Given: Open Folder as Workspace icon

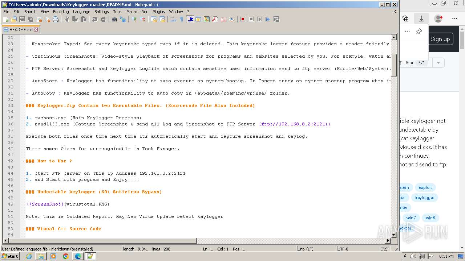Looking at the screenshot, I should click(x=223, y=19).
